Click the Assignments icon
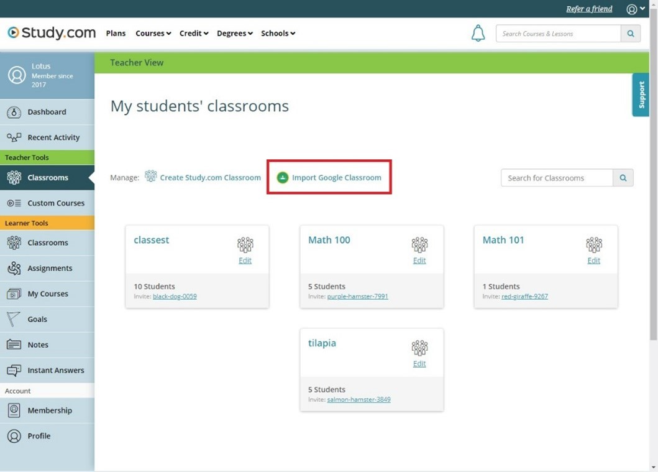Viewport: 658px width, 472px height. [14, 268]
